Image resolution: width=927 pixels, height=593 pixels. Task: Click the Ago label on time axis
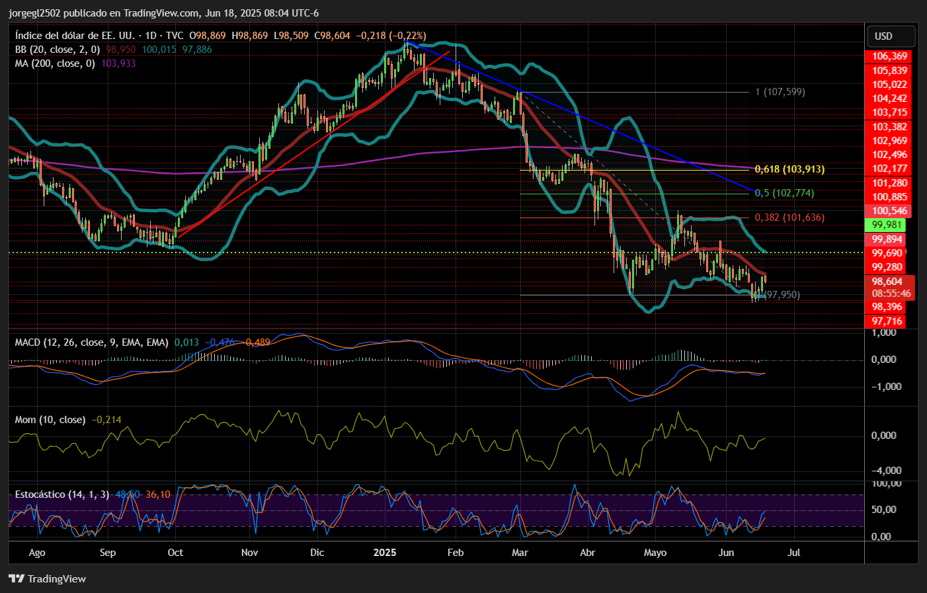(37, 553)
